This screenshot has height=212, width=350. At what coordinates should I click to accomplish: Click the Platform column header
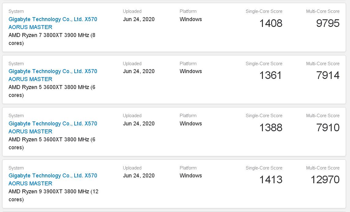coord(188,11)
